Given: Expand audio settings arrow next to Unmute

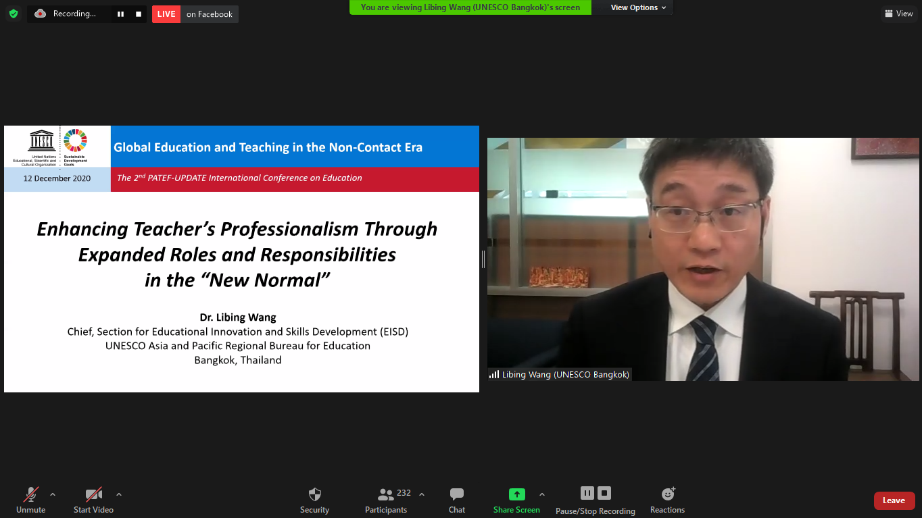Looking at the screenshot, I should pos(53,494).
